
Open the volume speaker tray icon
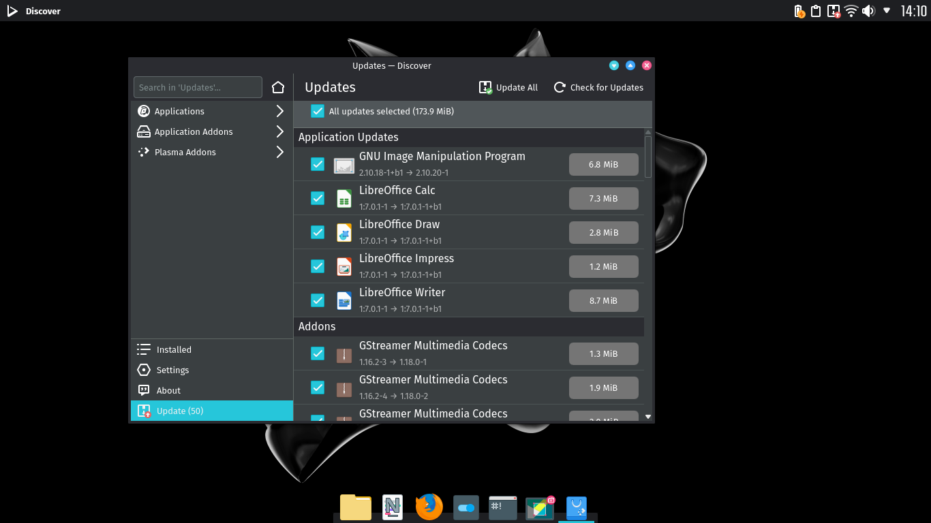pyautogui.click(x=868, y=11)
